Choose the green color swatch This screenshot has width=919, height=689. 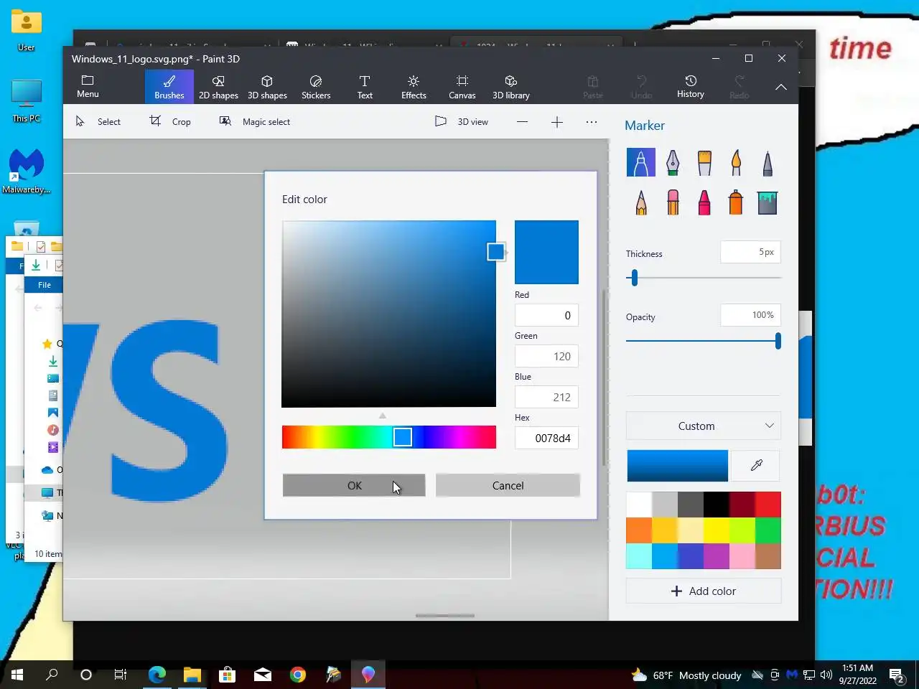pos(768,530)
